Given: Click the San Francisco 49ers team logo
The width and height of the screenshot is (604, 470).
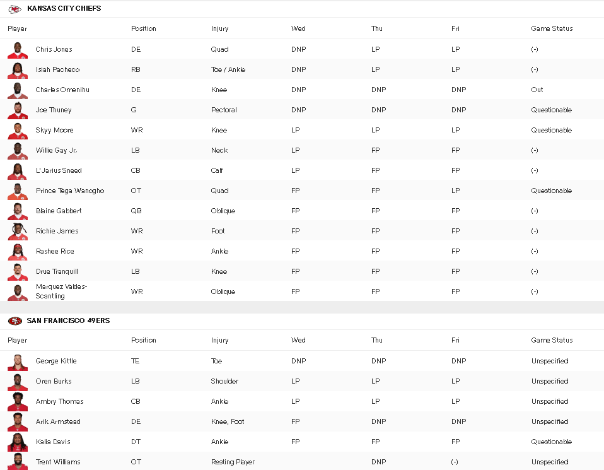Looking at the screenshot, I should point(15,320).
